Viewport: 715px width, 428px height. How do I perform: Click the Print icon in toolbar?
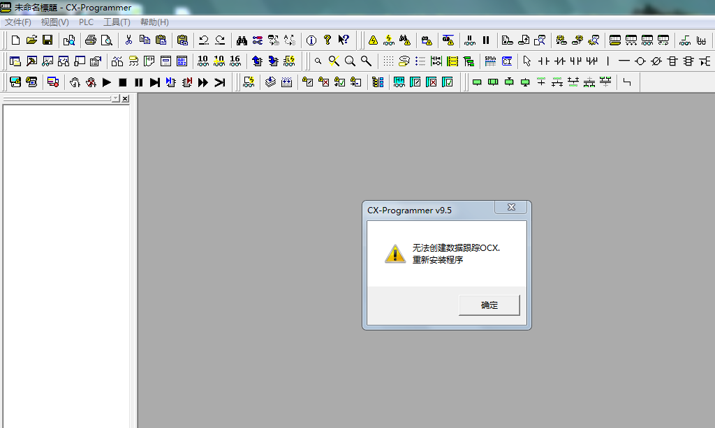pyautogui.click(x=90, y=40)
